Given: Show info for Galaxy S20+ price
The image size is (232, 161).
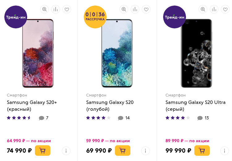Looking at the screenshot, I should (66, 151).
